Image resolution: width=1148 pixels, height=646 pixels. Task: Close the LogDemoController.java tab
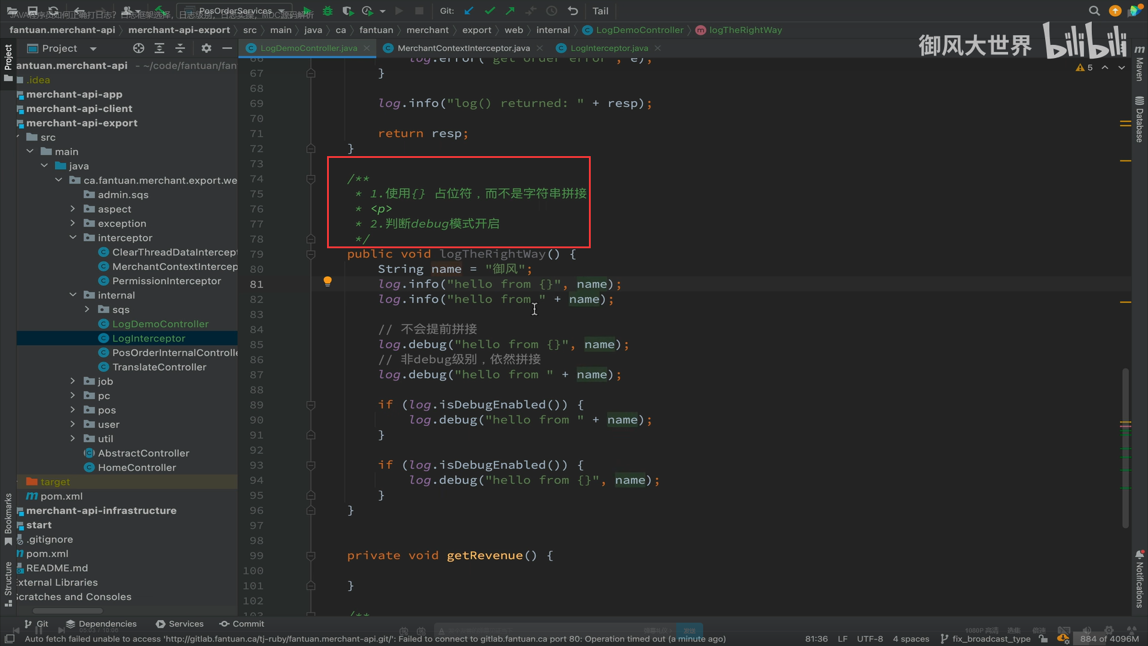coord(367,48)
